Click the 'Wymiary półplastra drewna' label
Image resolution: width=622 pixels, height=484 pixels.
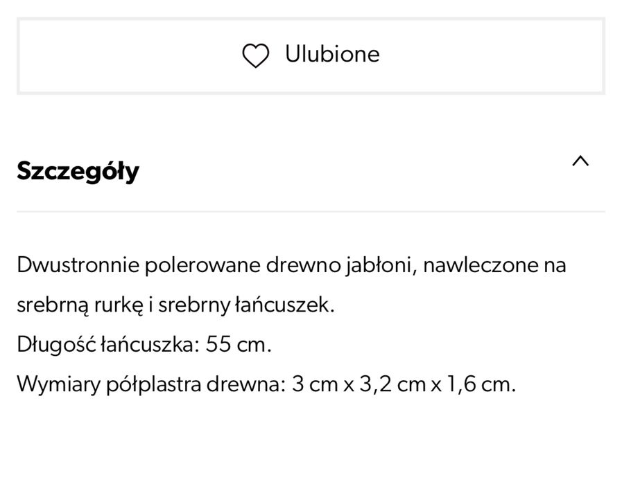pos(150,384)
